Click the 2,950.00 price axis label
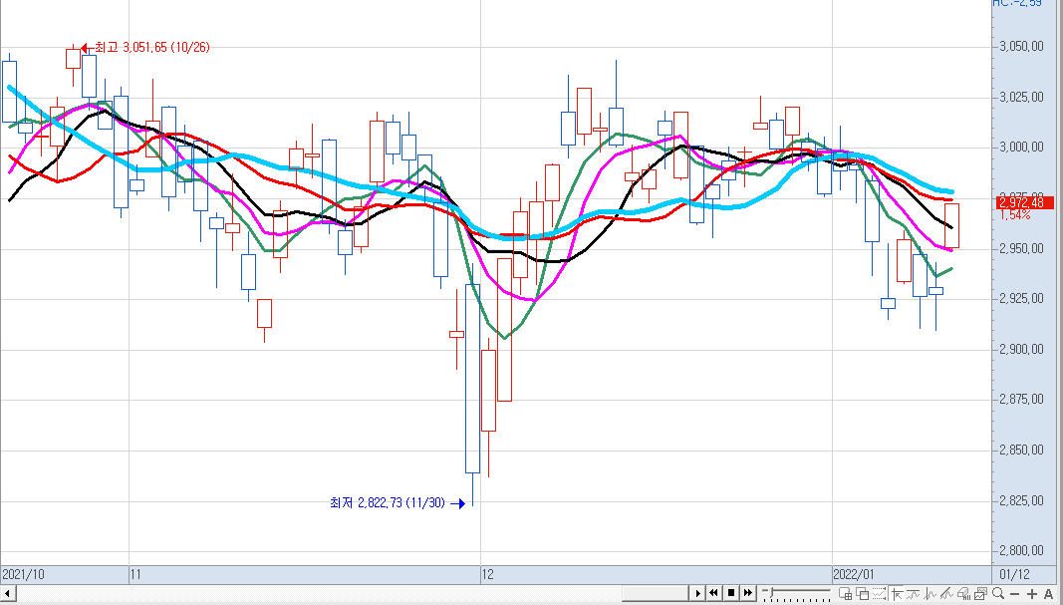Screen dimensions: 1063x605 (x=1021, y=249)
